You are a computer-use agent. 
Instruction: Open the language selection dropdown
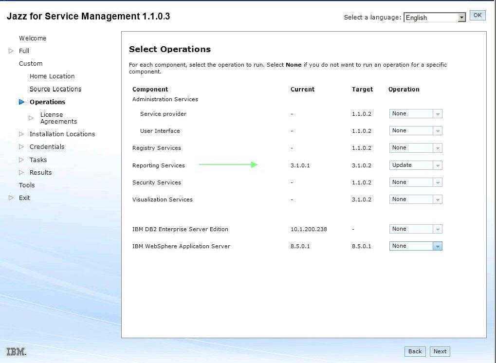(435, 18)
